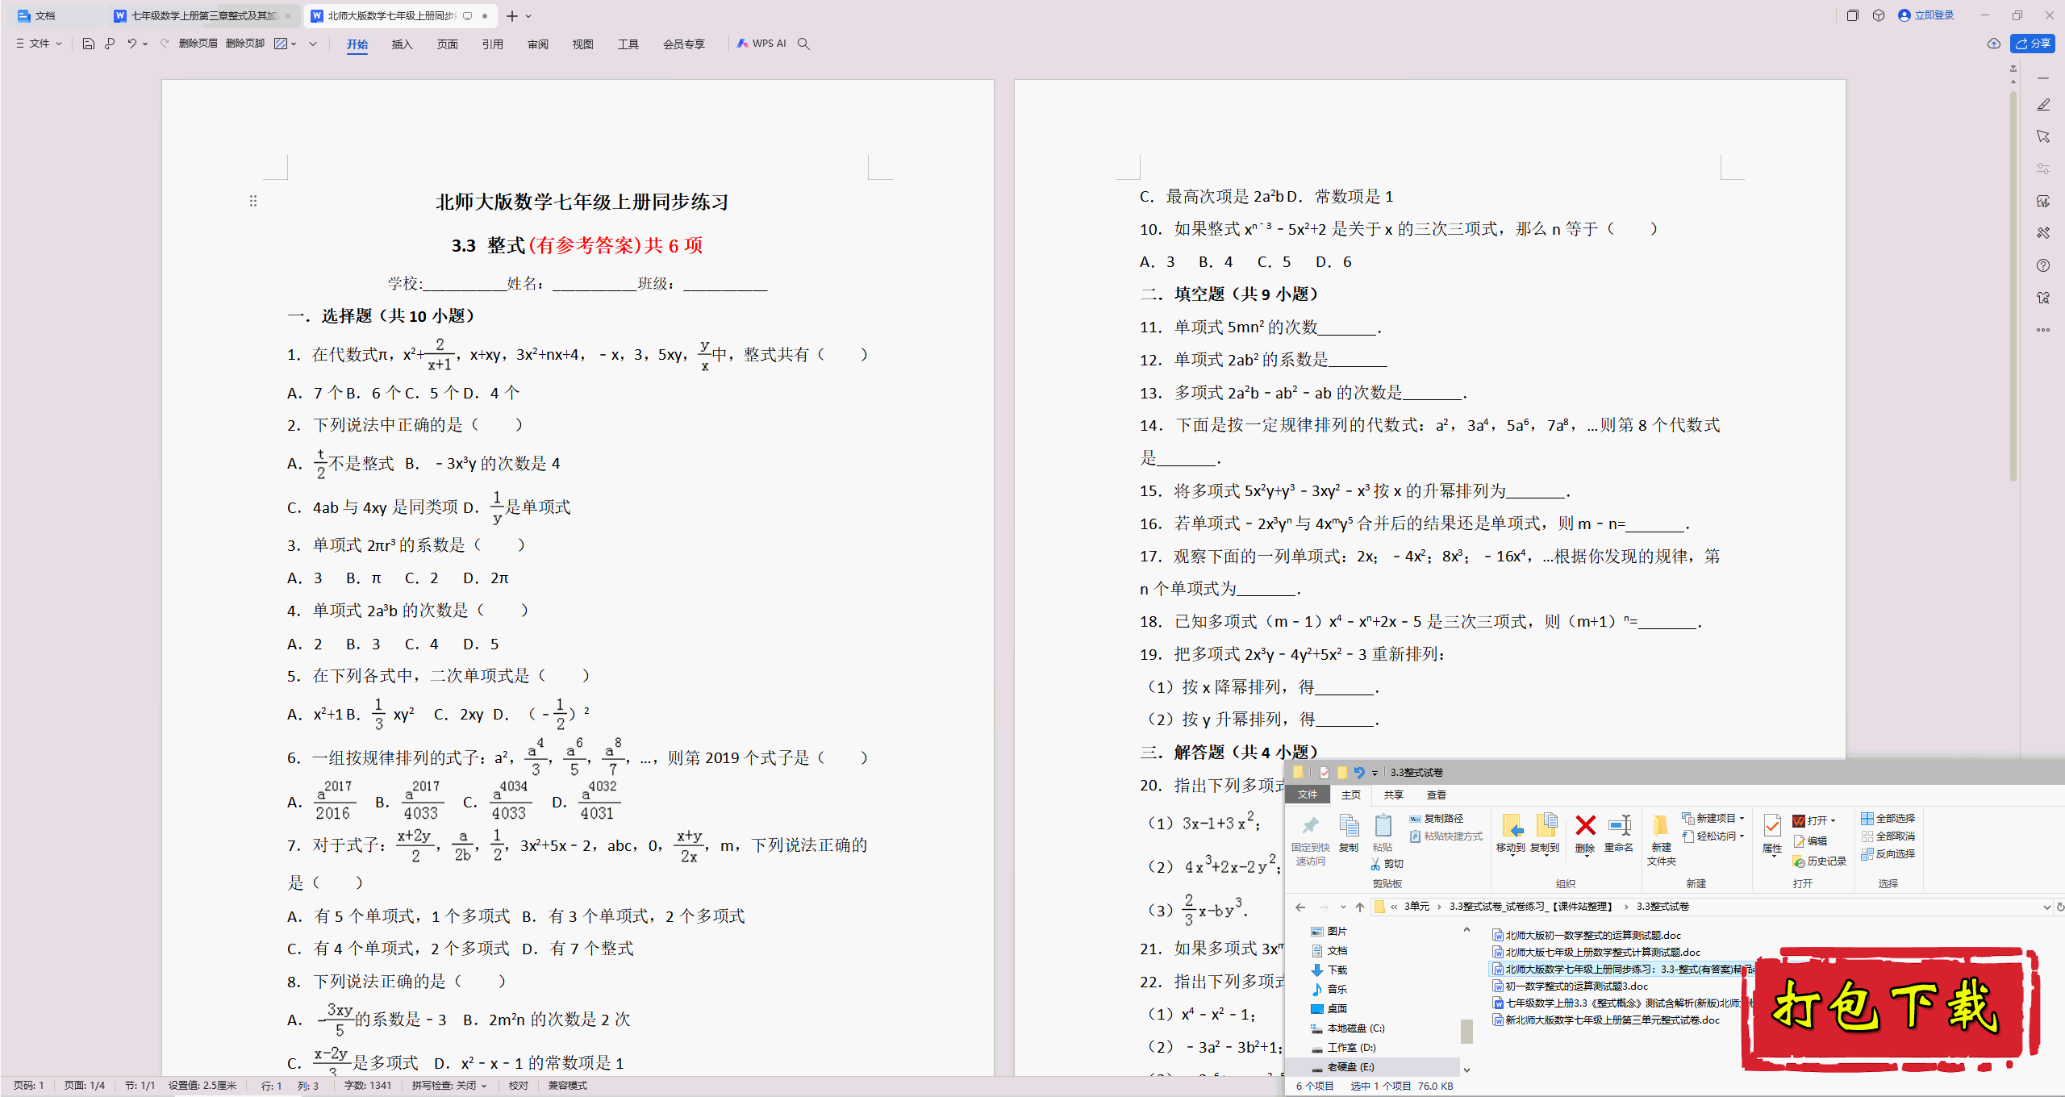Expand the 文件 menu dropdown in WPS
The width and height of the screenshot is (2065, 1097).
point(39,44)
